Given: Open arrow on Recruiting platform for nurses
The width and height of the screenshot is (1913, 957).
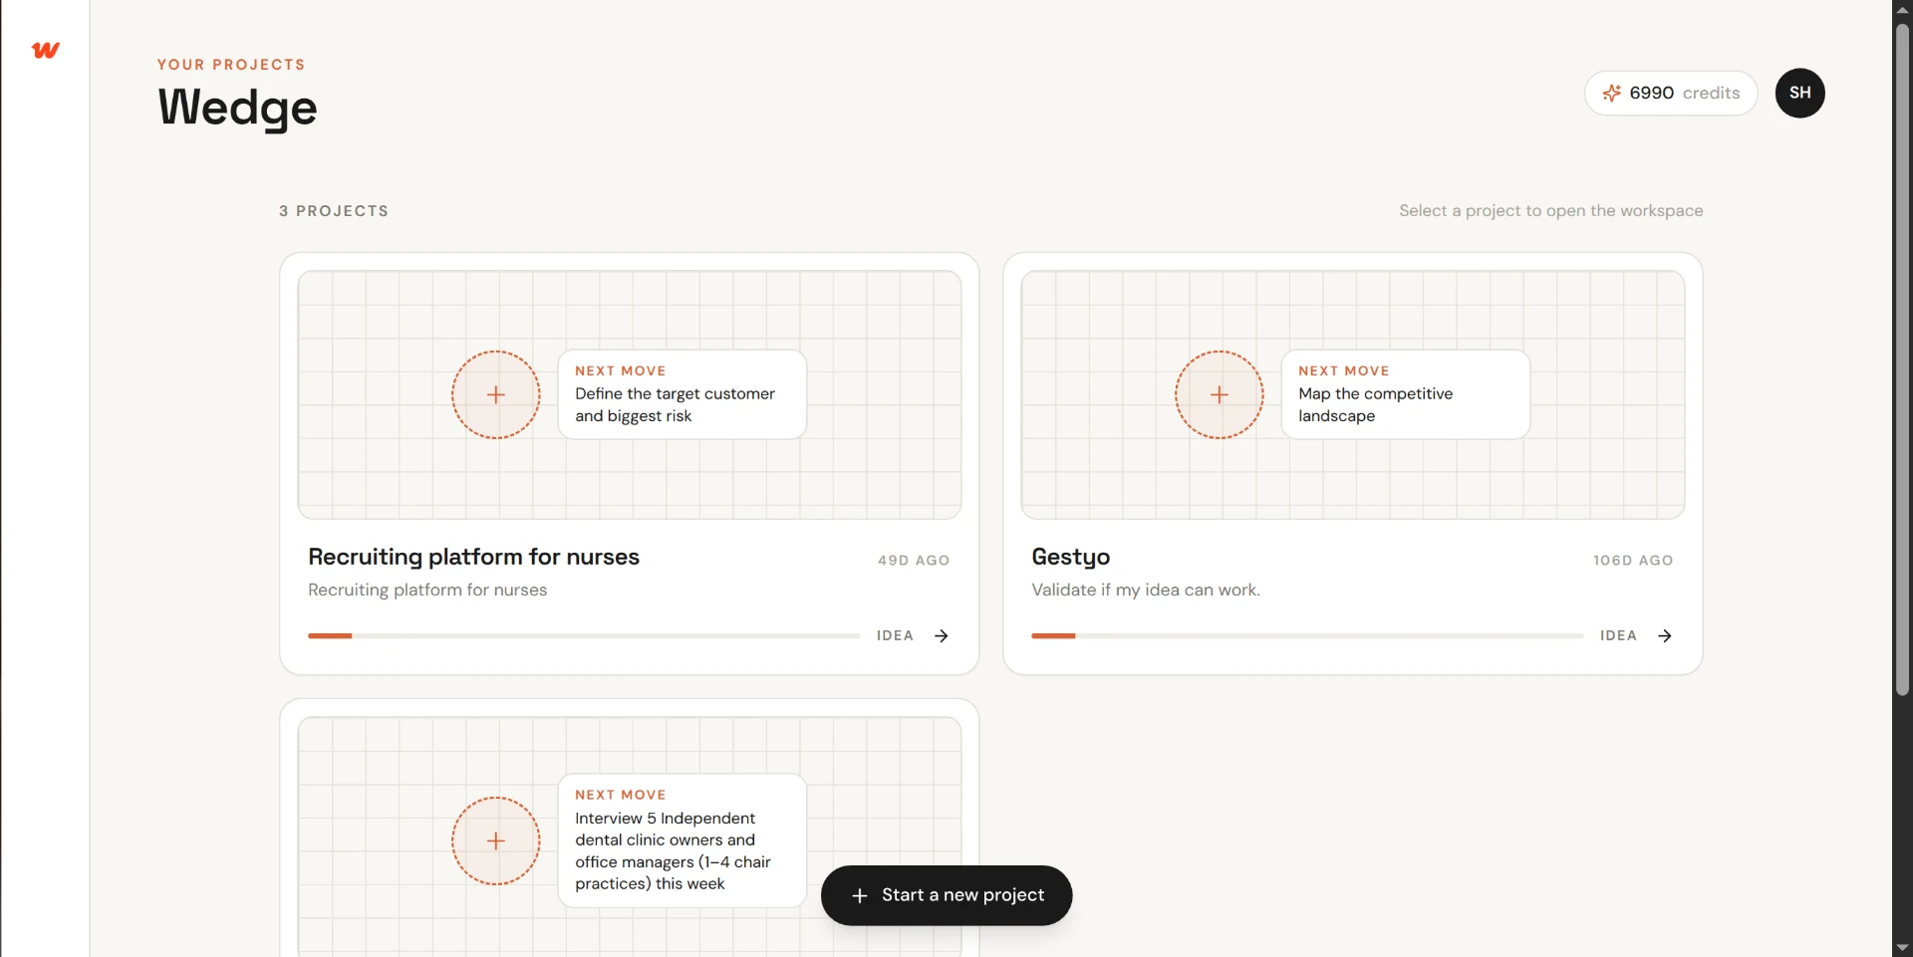Looking at the screenshot, I should click(x=942, y=635).
